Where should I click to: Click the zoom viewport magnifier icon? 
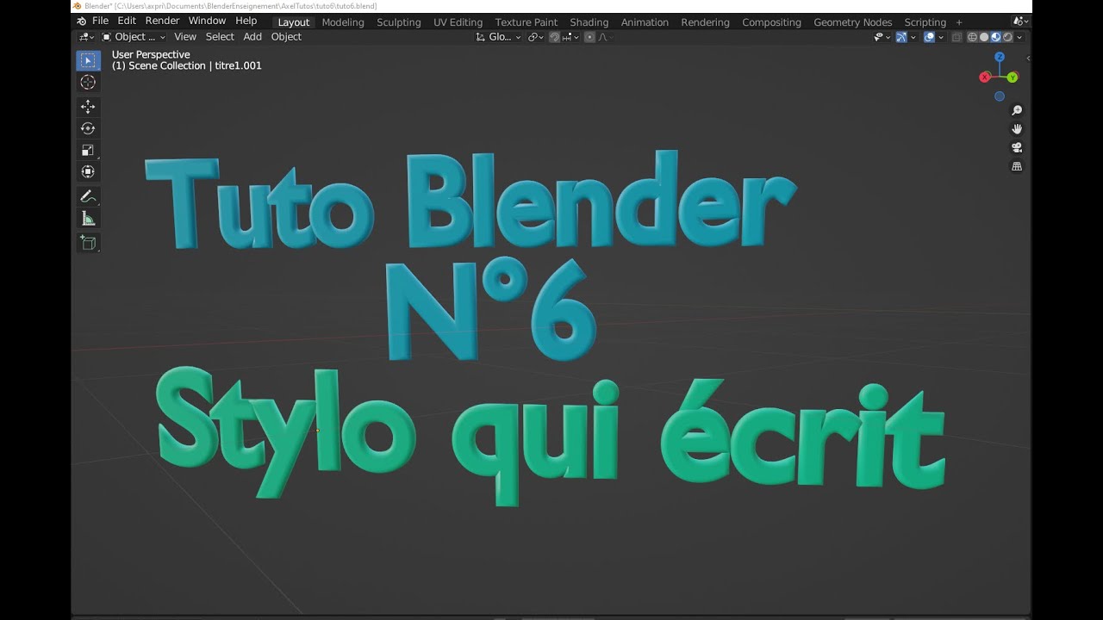[x=1017, y=110]
